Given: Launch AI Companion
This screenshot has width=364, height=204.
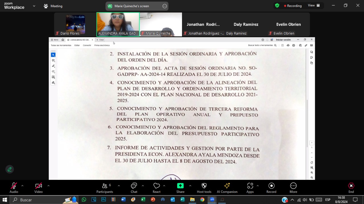Looking at the screenshot, I should pos(227,188).
